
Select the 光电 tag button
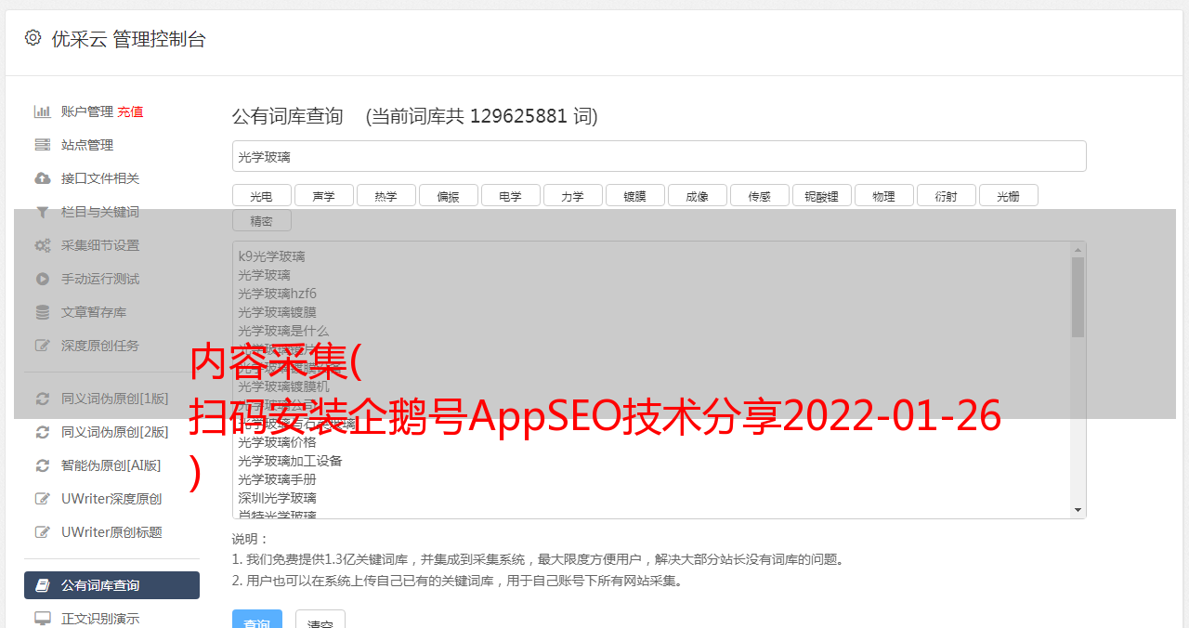point(261,195)
